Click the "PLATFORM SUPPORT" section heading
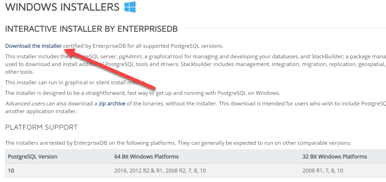 [41, 127]
